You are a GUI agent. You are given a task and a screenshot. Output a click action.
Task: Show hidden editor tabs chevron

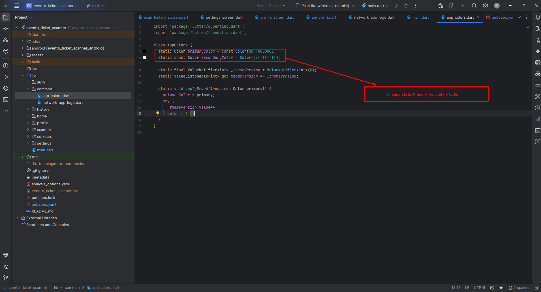coord(519,17)
